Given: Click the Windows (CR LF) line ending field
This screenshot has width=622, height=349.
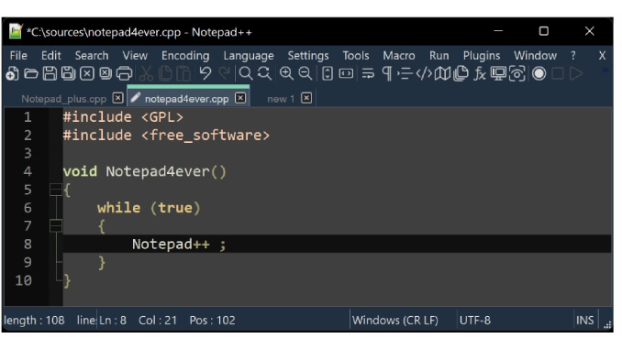Looking at the screenshot, I should tap(395, 320).
